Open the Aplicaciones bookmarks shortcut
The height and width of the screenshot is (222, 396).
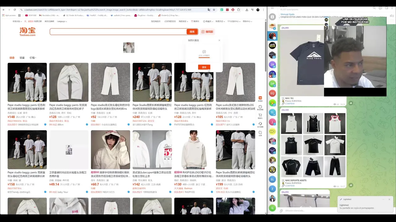(x=9, y=15)
